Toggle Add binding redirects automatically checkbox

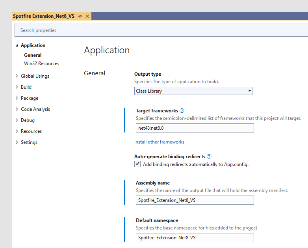click(x=137, y=164)
